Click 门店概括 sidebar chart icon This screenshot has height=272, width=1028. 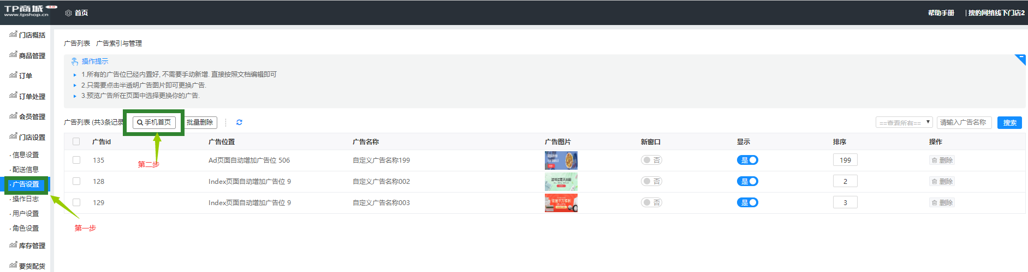pyautogui.click(x=13, y=34)
